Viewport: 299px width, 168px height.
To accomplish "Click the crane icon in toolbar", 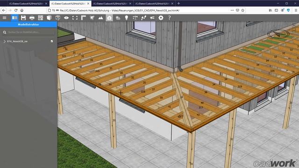I will click(x=135, y=18).
